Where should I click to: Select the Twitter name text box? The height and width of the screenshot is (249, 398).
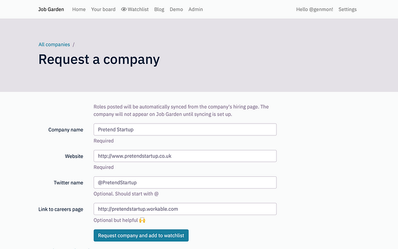185,182
